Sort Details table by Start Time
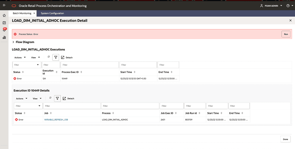The image size is (295, 149). (221, 113)
